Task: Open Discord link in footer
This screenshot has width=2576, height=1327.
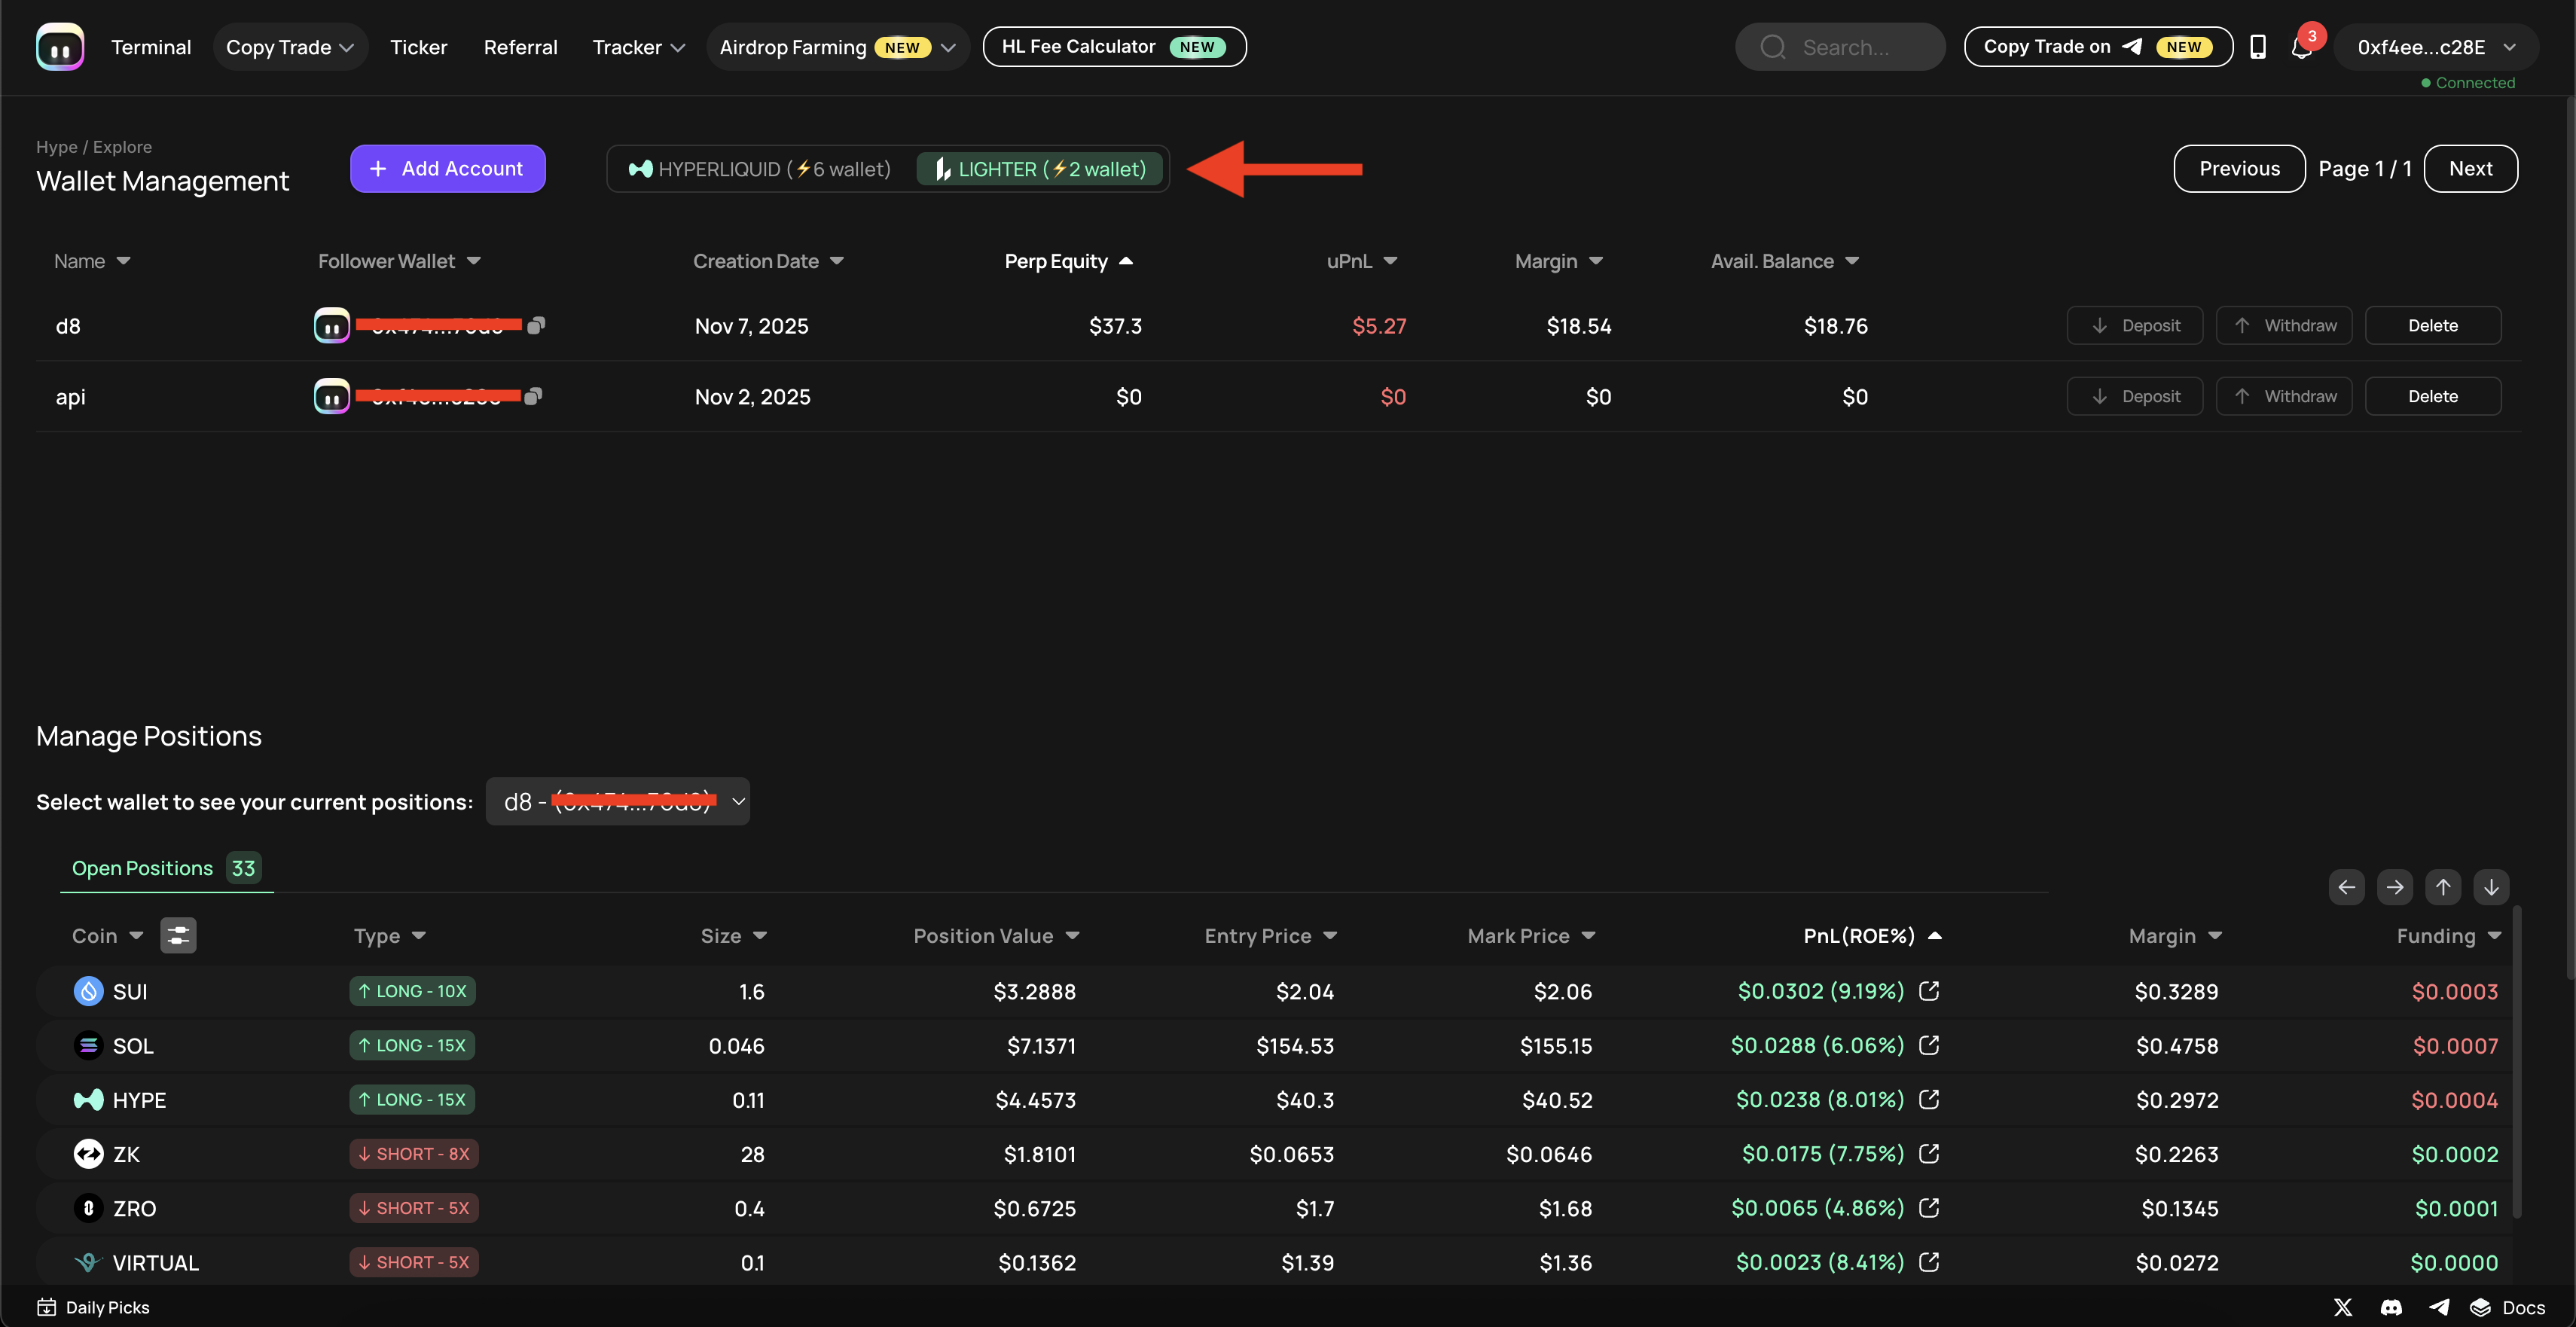Action: pos(2391,1307)
